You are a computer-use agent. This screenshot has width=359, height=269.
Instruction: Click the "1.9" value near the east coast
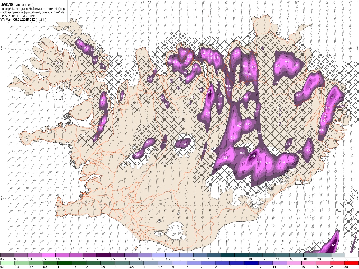tap(331, 97)
